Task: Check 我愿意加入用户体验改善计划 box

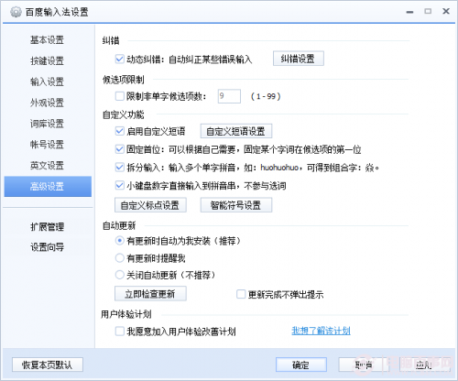Action: coord(119,332)
